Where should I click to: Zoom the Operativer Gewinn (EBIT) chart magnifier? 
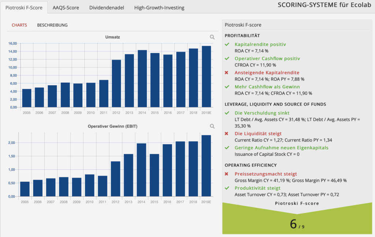(212, 126)
